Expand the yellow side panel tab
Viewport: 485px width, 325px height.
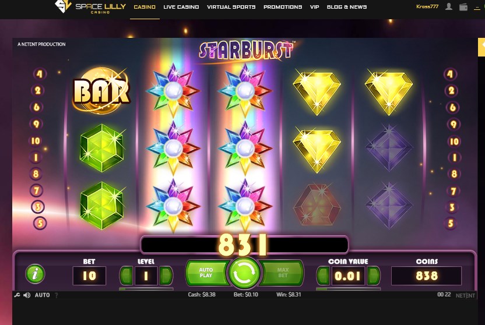482,47
